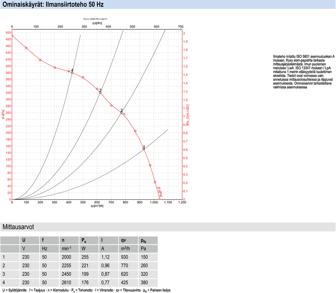Viewport: 336px width, 293px height.
Task: Select the 425 m³/h cell in row 4
Action: (126, 282)
